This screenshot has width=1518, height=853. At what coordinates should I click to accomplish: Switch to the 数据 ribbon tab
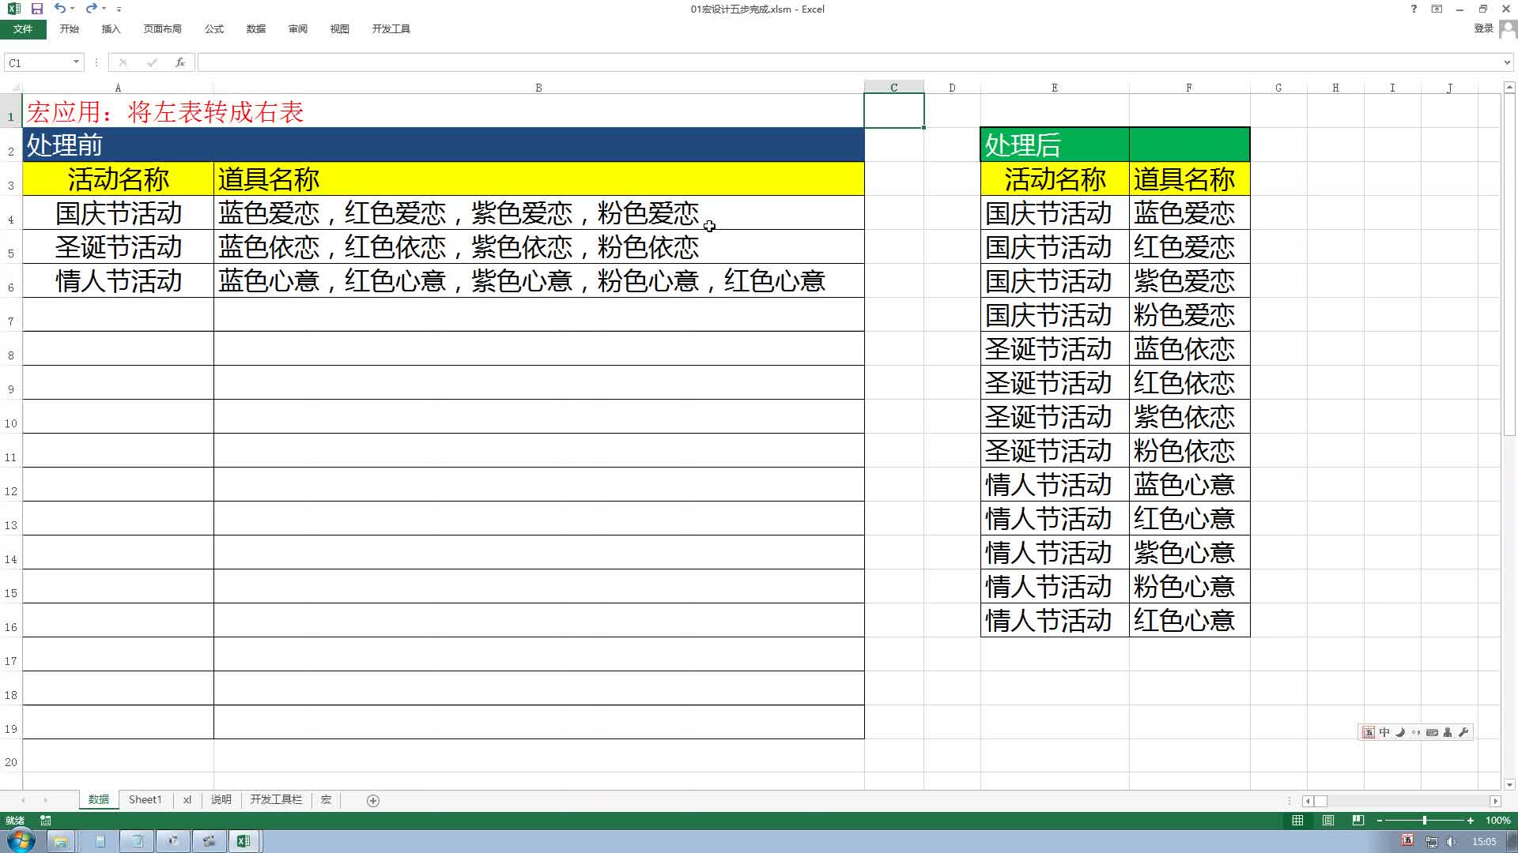click(x=256, y=29)
